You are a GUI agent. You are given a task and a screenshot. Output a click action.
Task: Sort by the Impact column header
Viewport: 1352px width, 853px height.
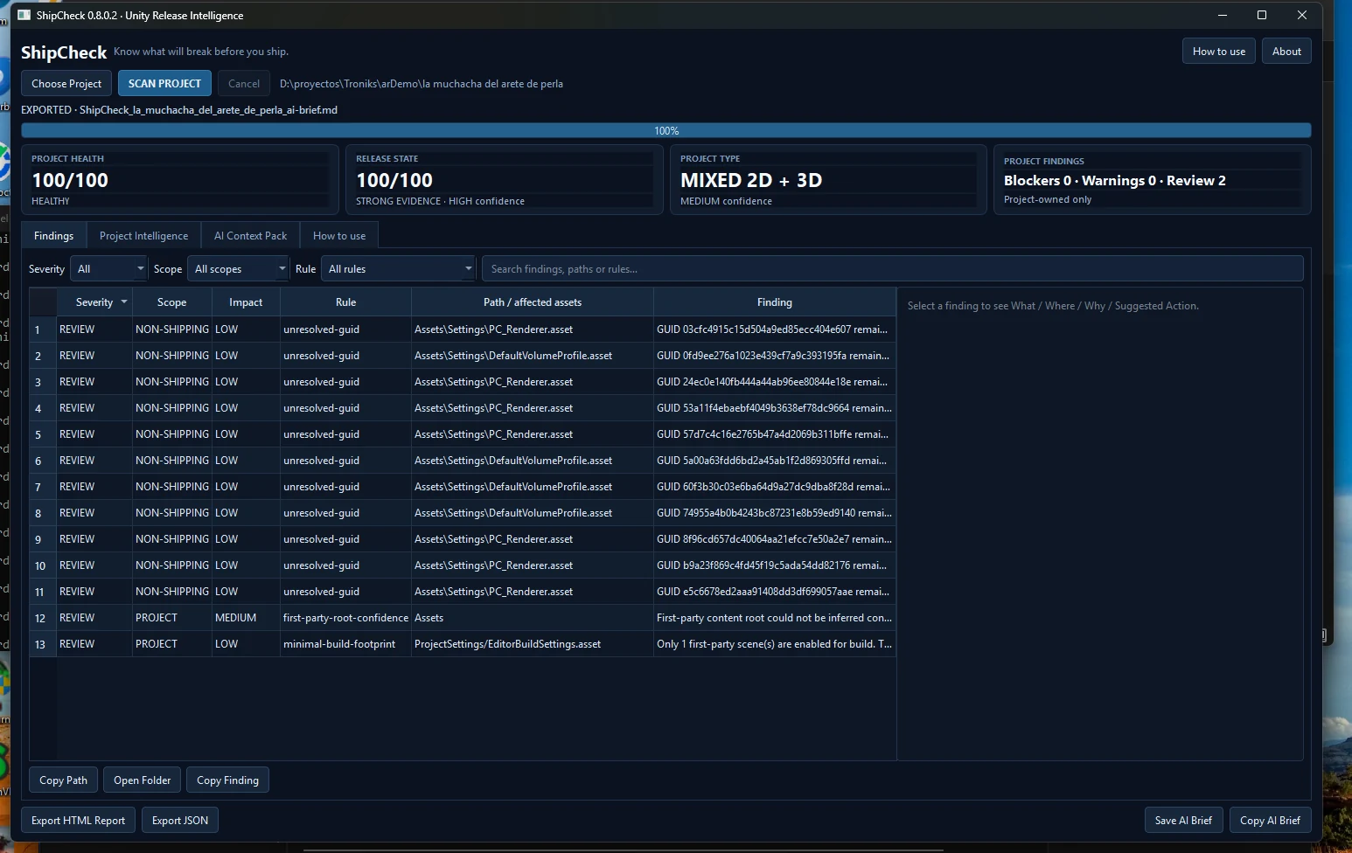246,302
